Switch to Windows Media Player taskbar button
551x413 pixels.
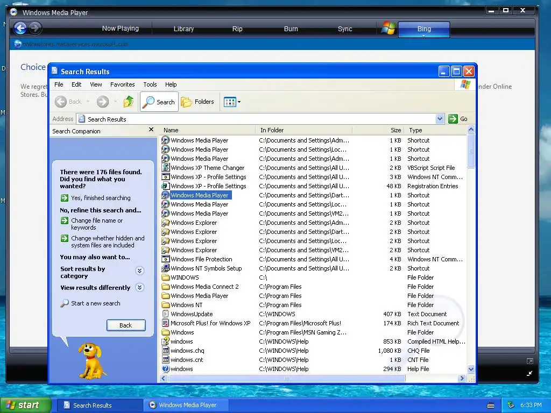click(186, 405)
